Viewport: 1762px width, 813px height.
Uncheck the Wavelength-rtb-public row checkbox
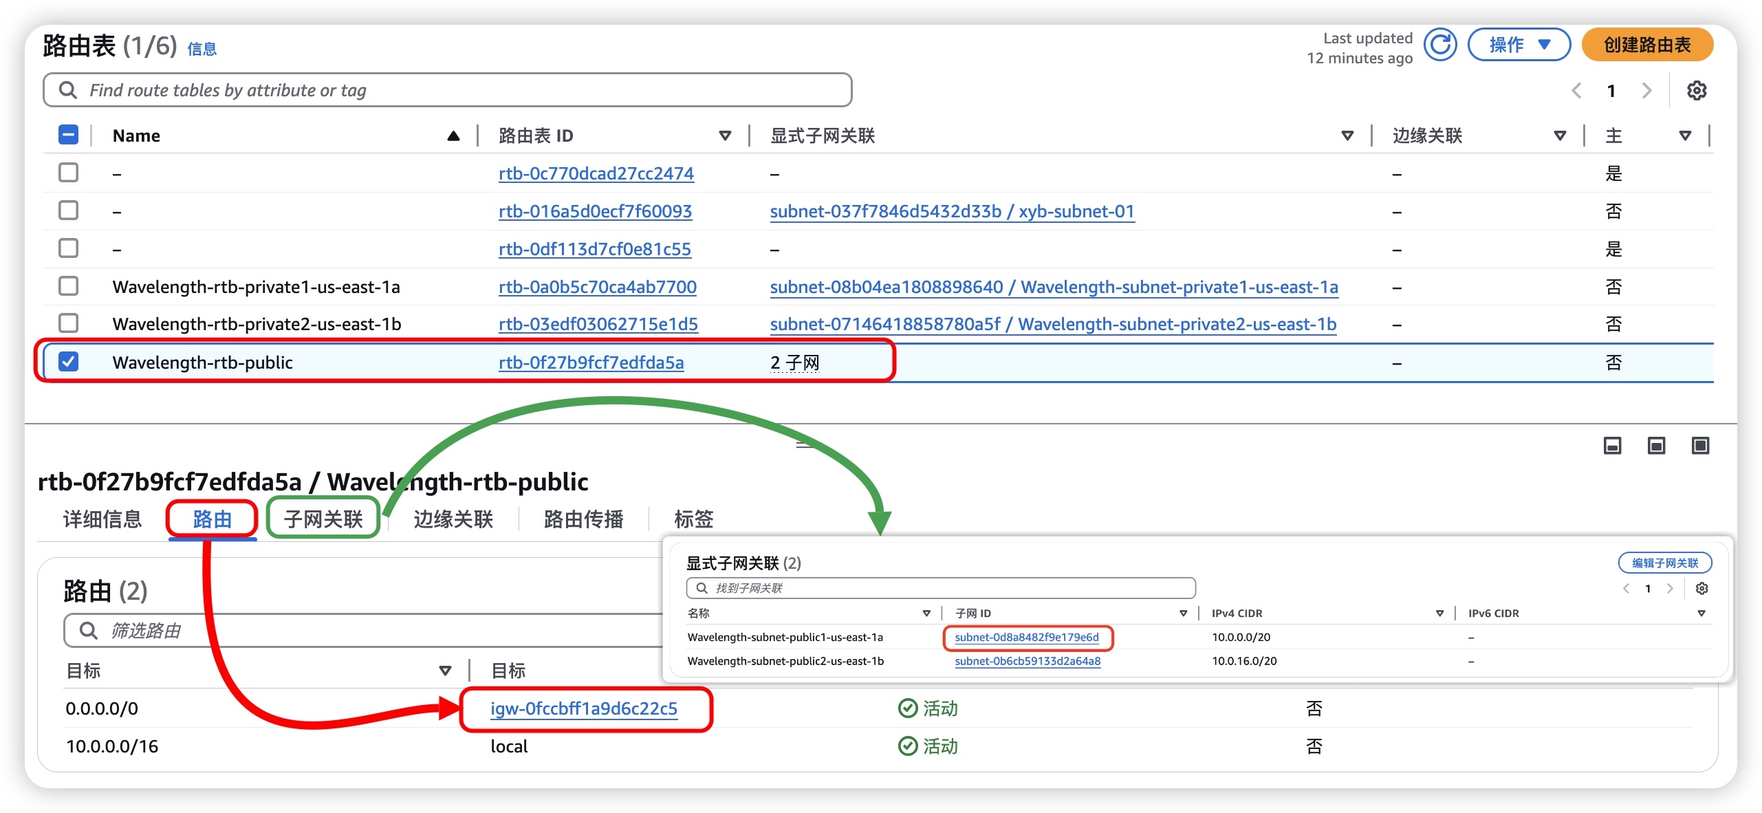(x=69, y=362)
